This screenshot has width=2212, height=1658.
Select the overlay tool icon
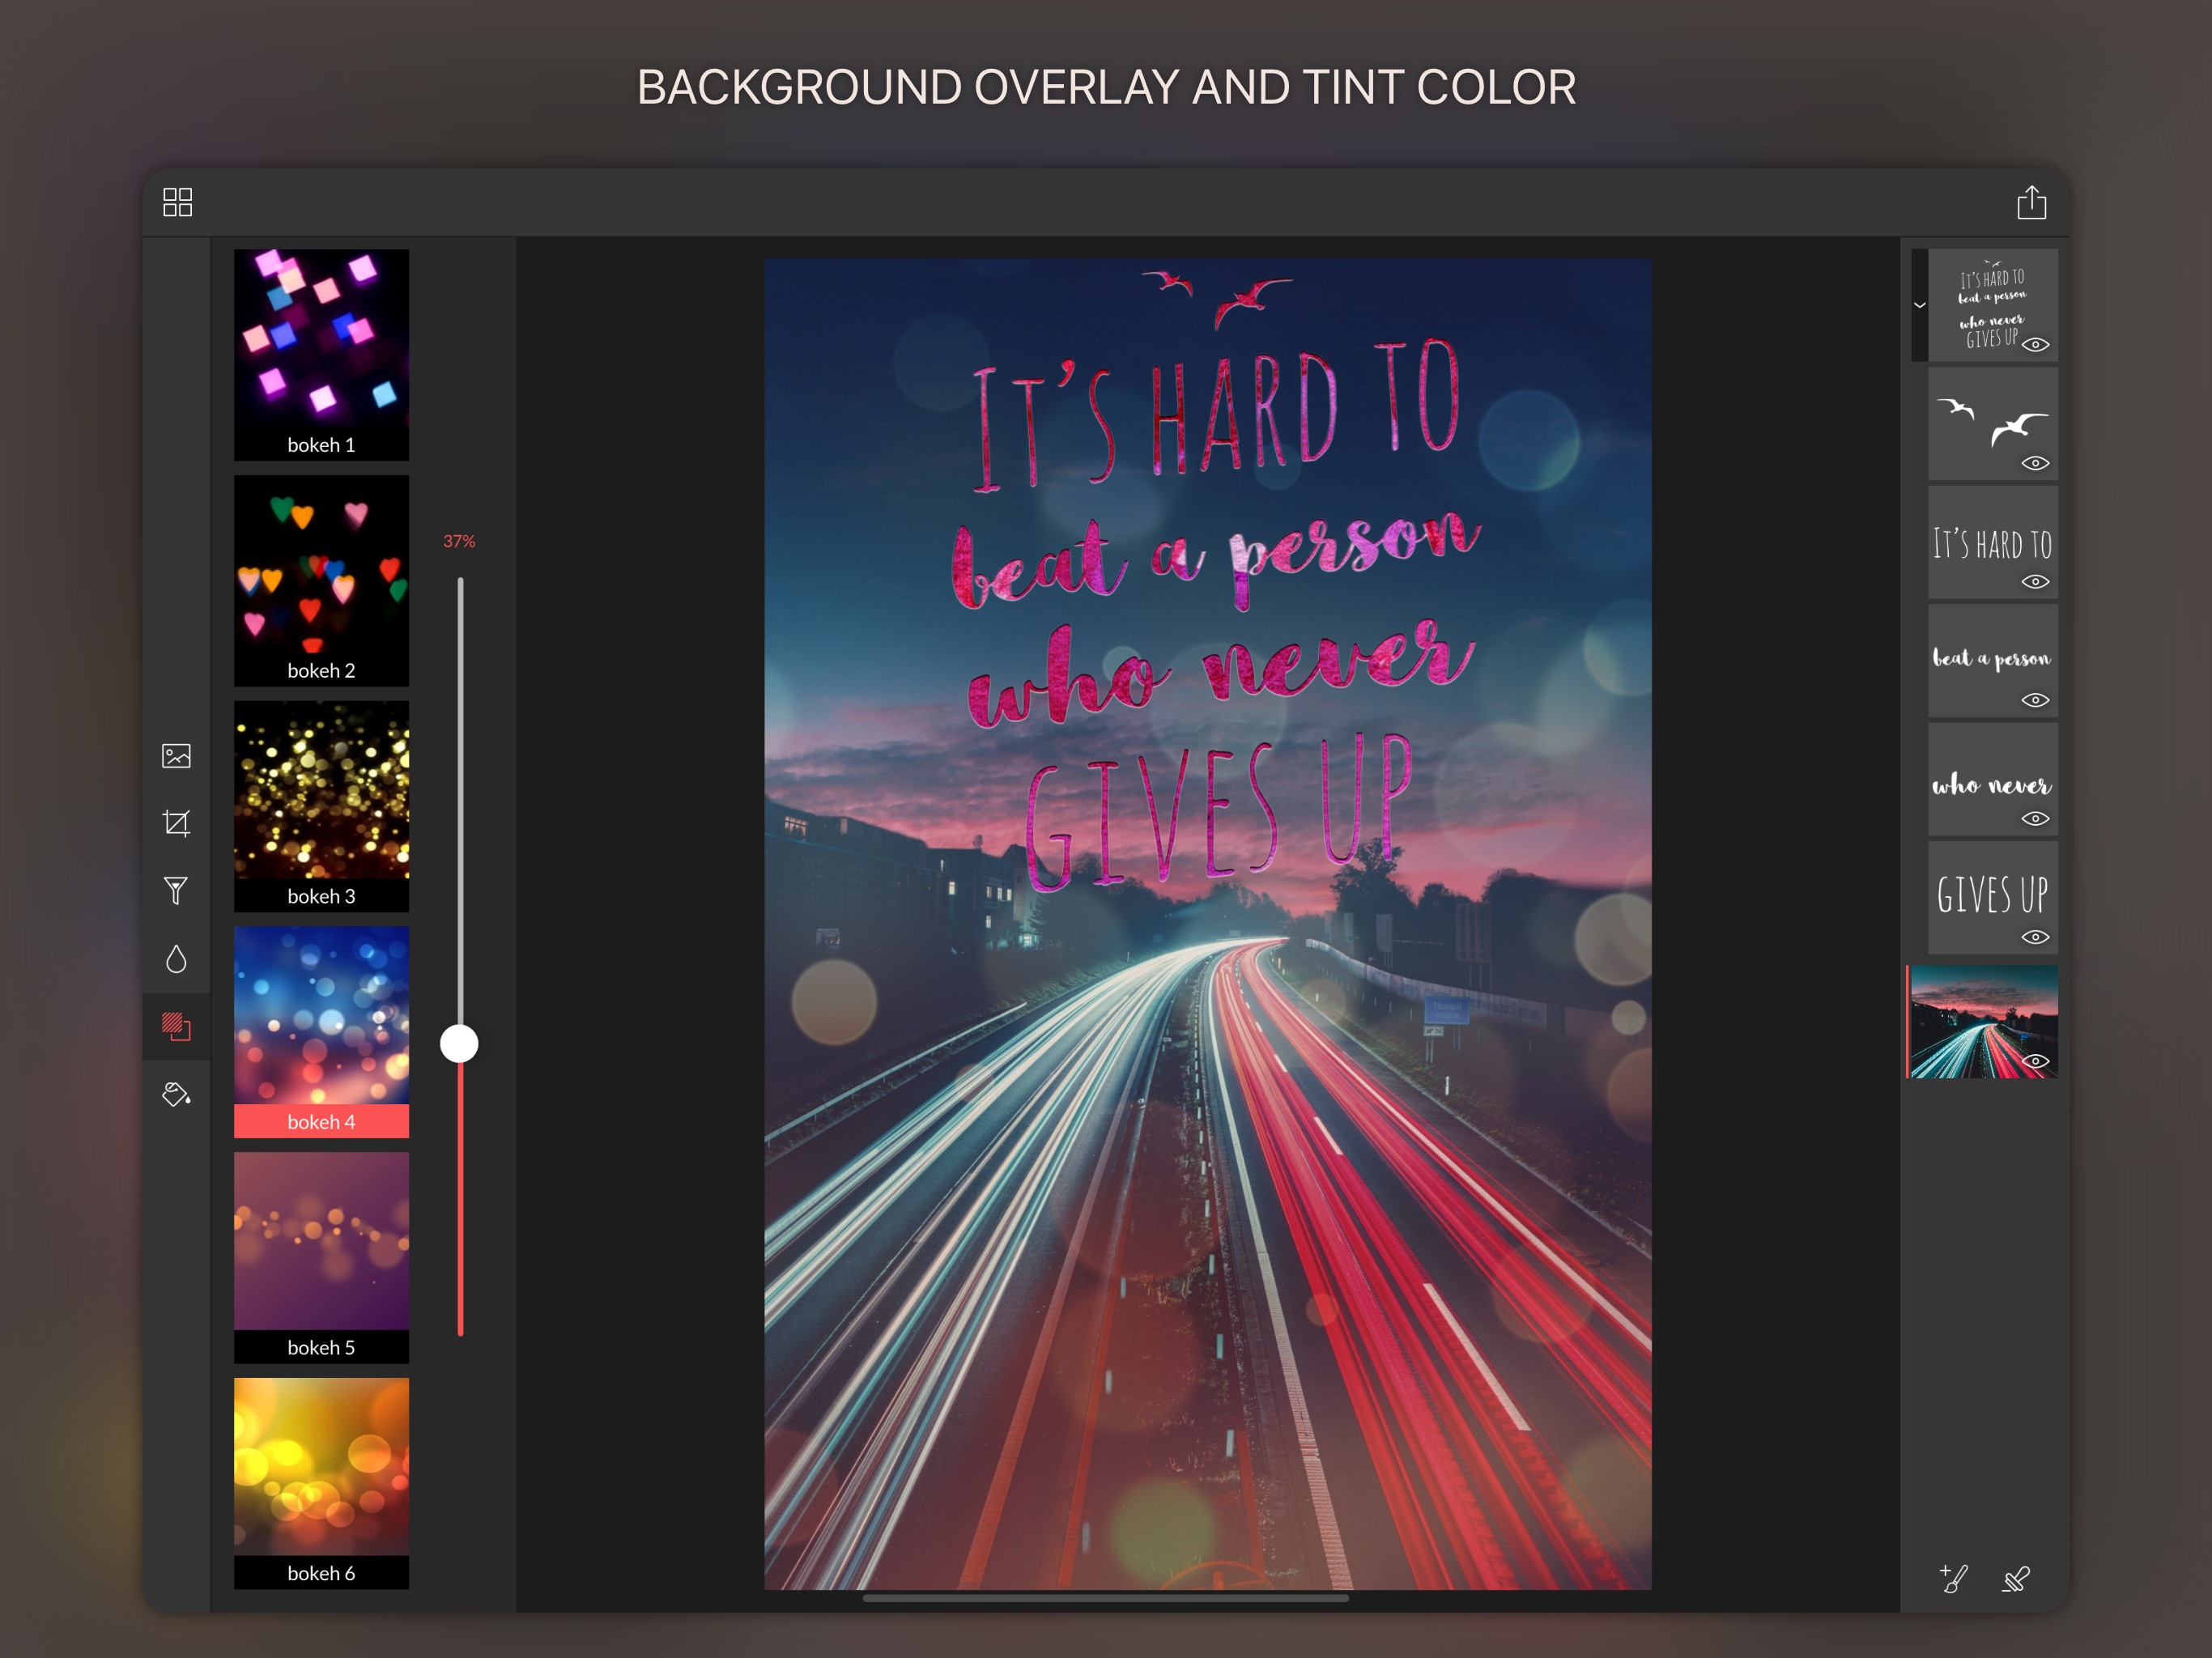(176, 1026)
